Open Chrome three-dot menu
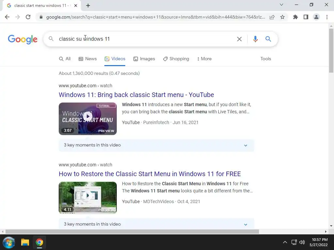This screenshot has width=334, height=250. pos(327,17)
